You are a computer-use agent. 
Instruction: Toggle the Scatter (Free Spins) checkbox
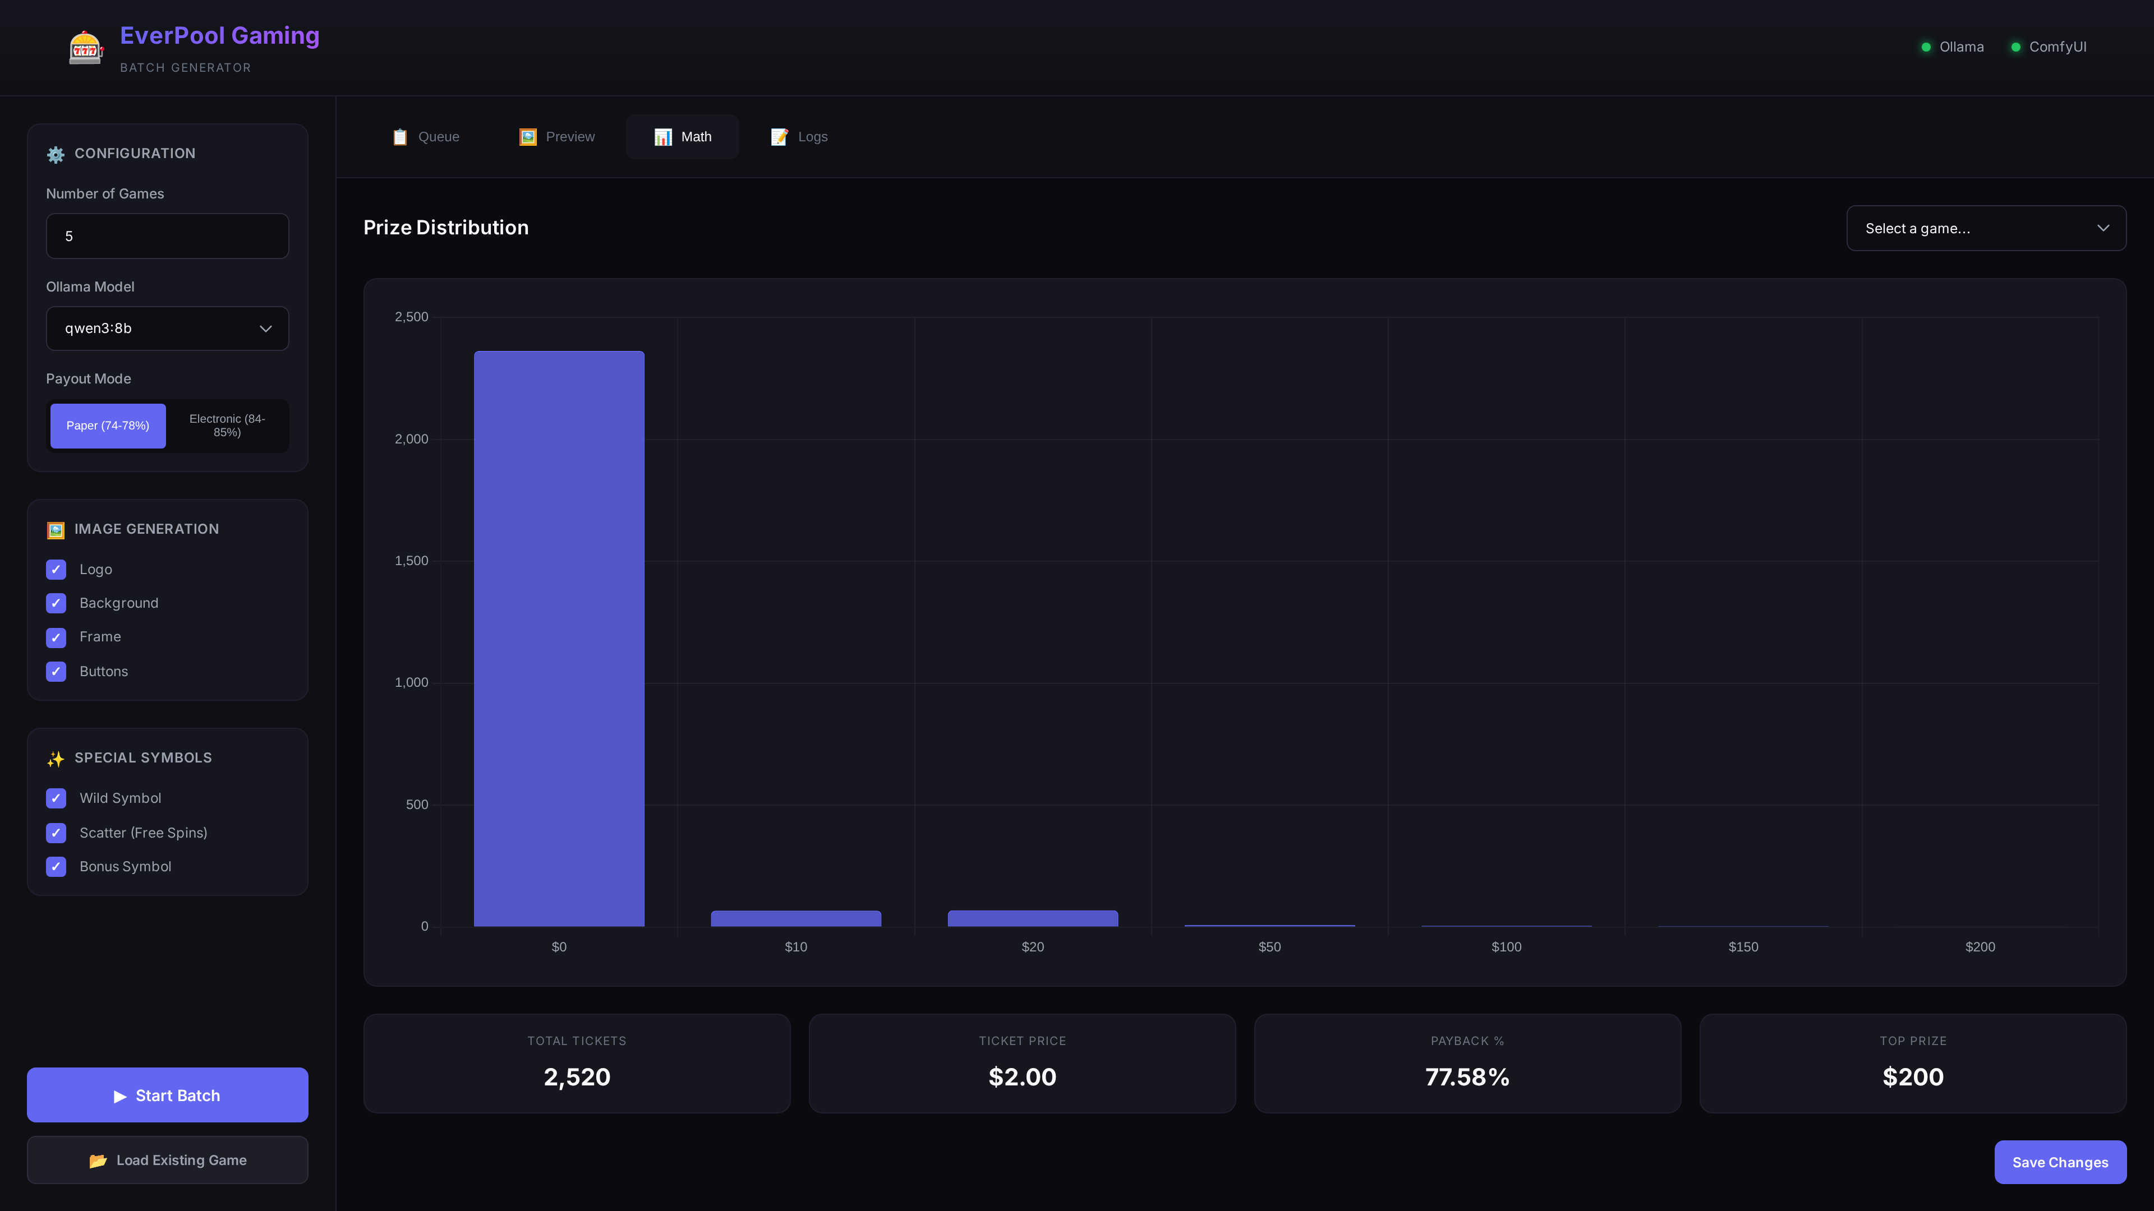[x=56, y=833]
